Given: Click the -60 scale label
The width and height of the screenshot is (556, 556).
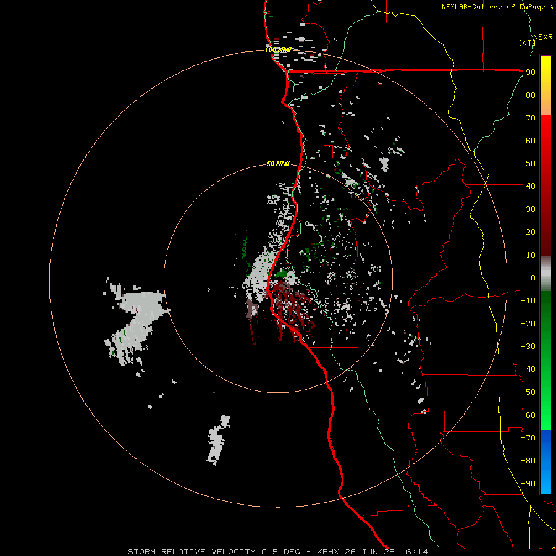Looking at the screenshot, I should click(x=528, y=415).
